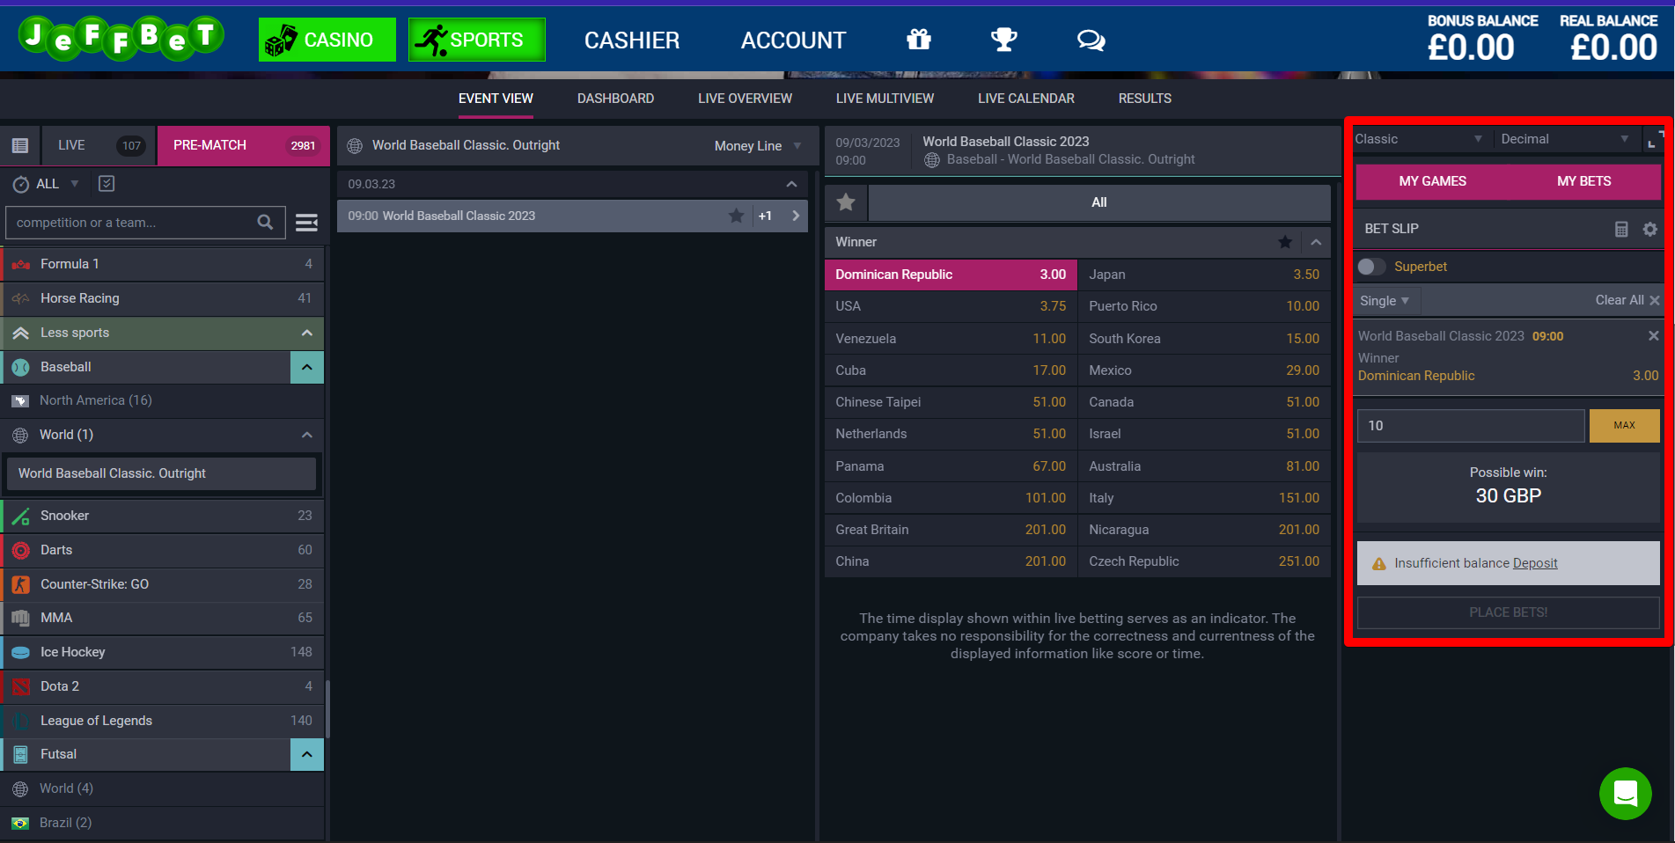Viewport: 1675px width, 843px height.
Task: Click the sports list view icon
Action: click(20, 146)
